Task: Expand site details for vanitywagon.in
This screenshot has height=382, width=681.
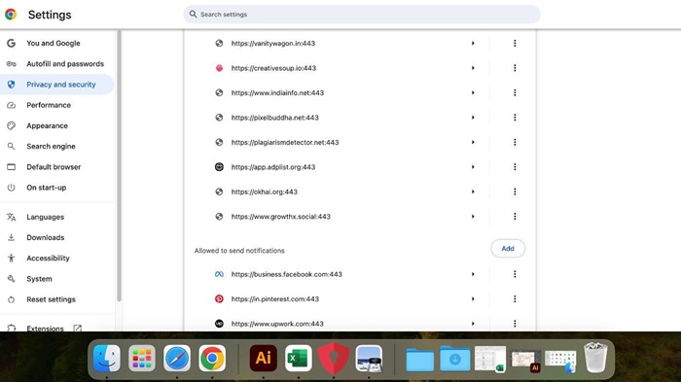Action: (x=473, y=43)
